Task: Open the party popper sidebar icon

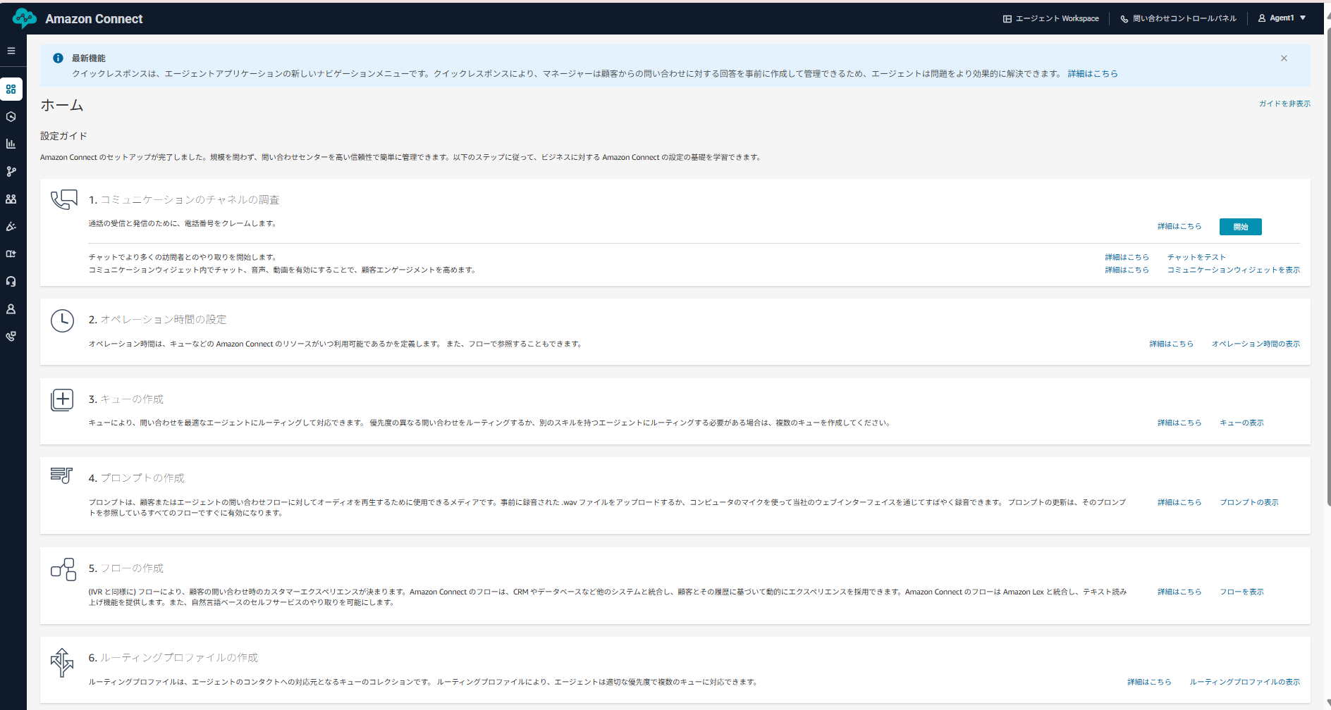Action: [11, 226]
